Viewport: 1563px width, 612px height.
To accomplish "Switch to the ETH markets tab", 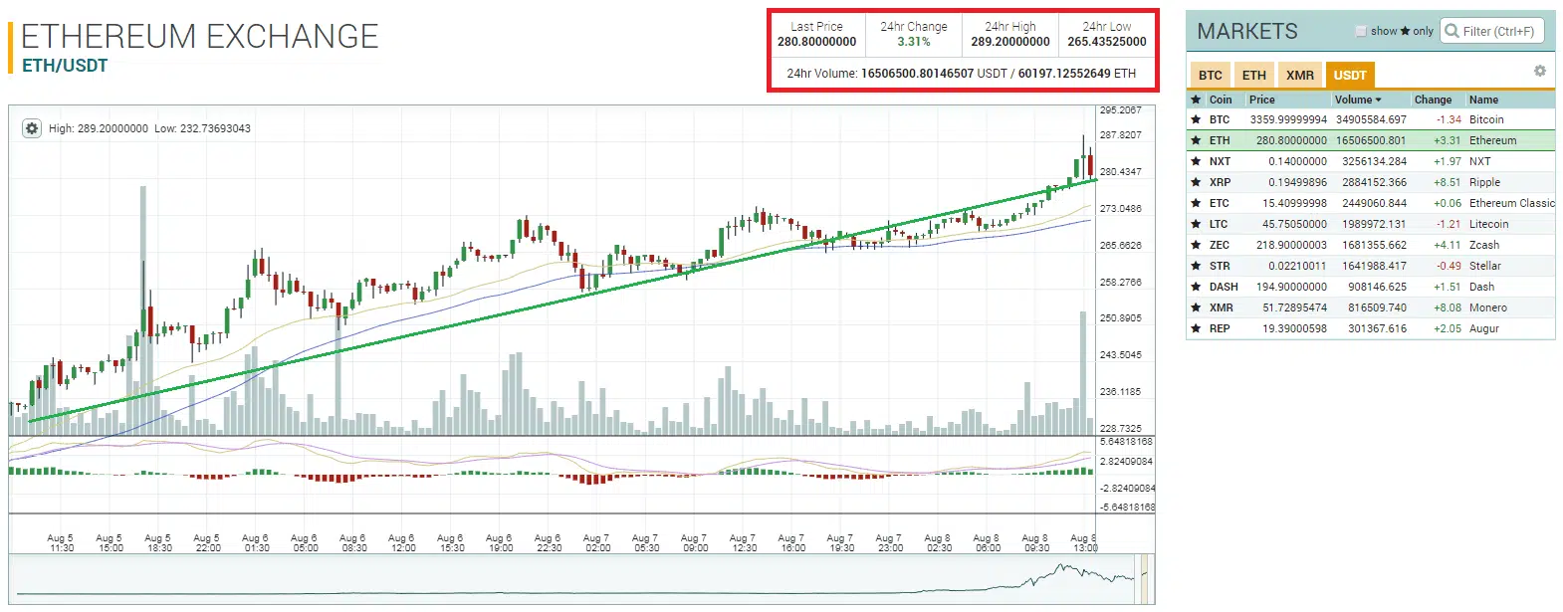I will 1254,75.
